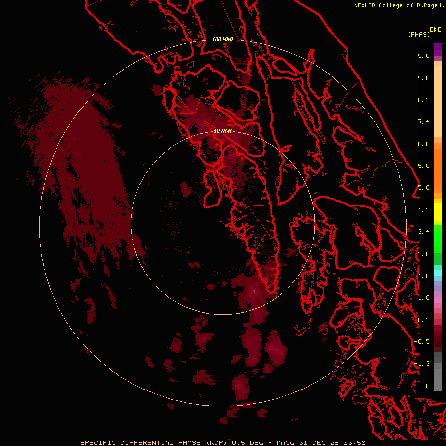Viewport: 446px width, 446px height.
Task: Click the 7.4 scale value
Action: click(x=424, y=122)
